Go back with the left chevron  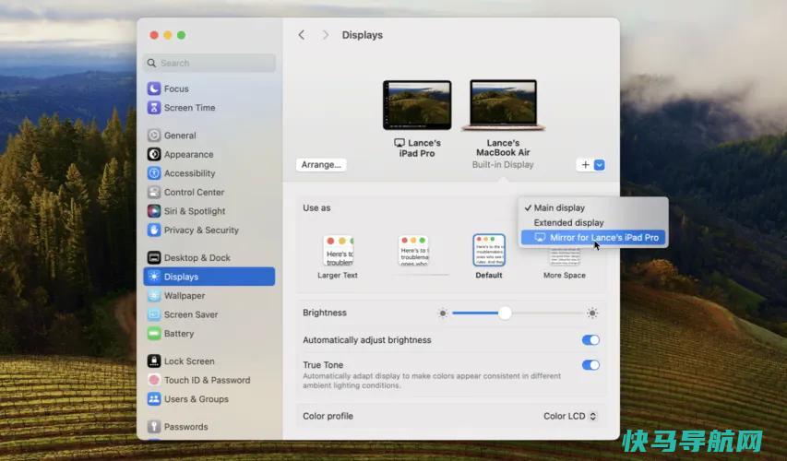point(301,35)
